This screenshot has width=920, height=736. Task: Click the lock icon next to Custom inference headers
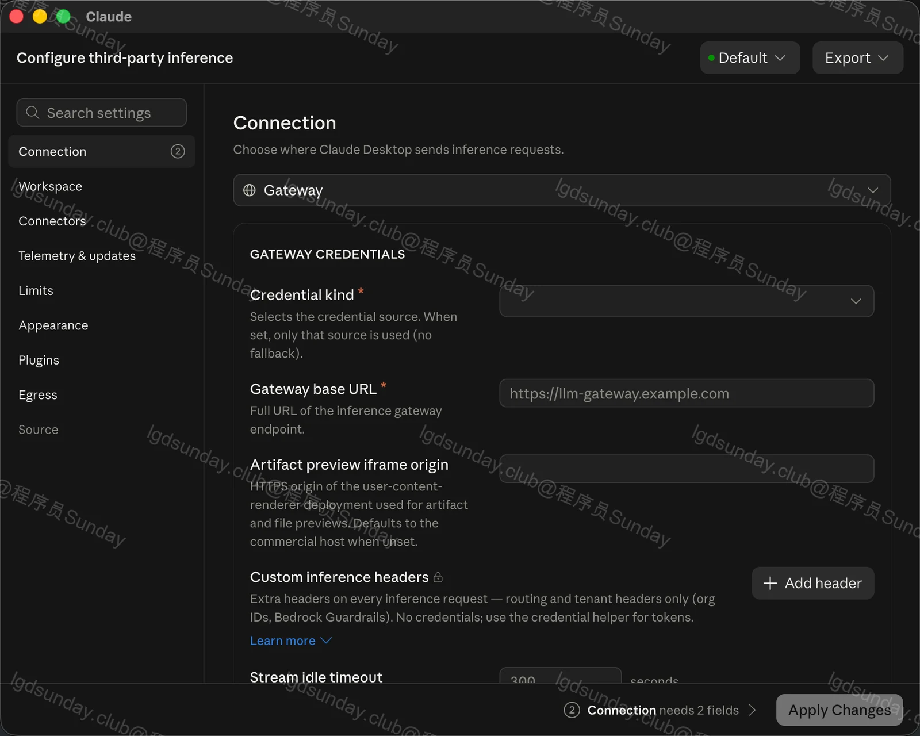438,577
